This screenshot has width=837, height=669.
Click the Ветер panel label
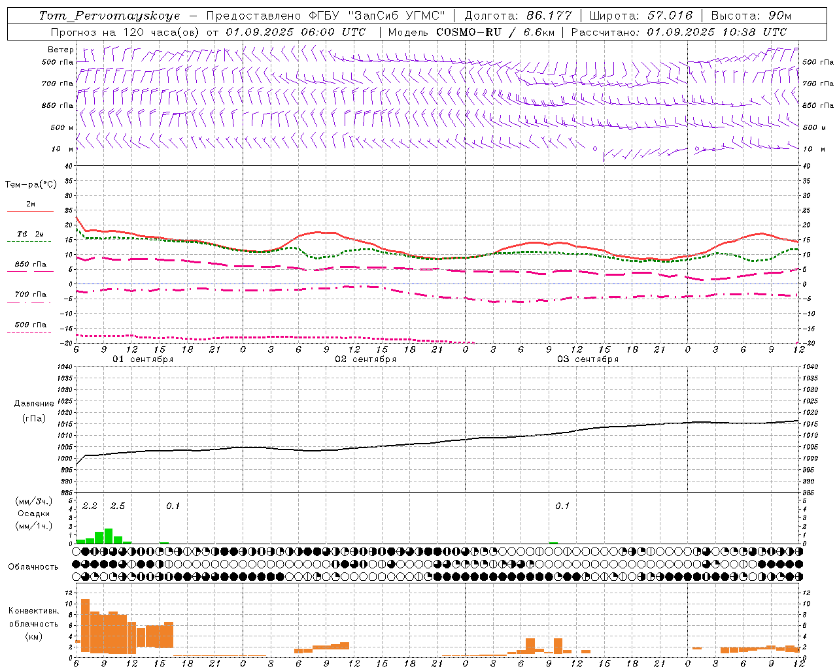pos(61,50)
